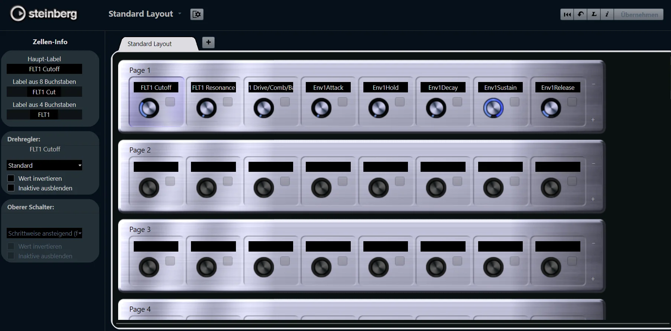The image size is (671, 331).
Task: Open layout settings gear icon beside Standard Layout
Action: [197, 14]
